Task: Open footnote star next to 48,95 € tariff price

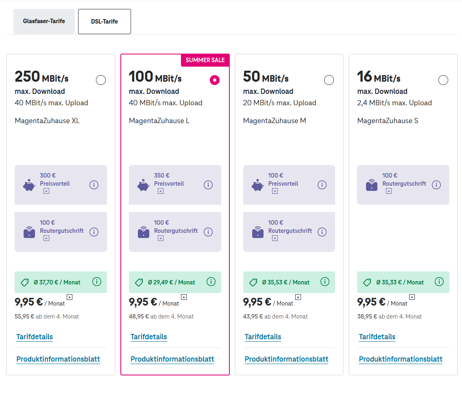Action: (184, 297)
